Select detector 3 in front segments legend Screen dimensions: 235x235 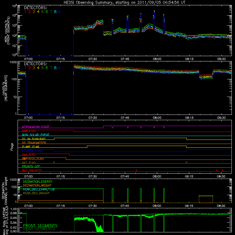point(34,12)
